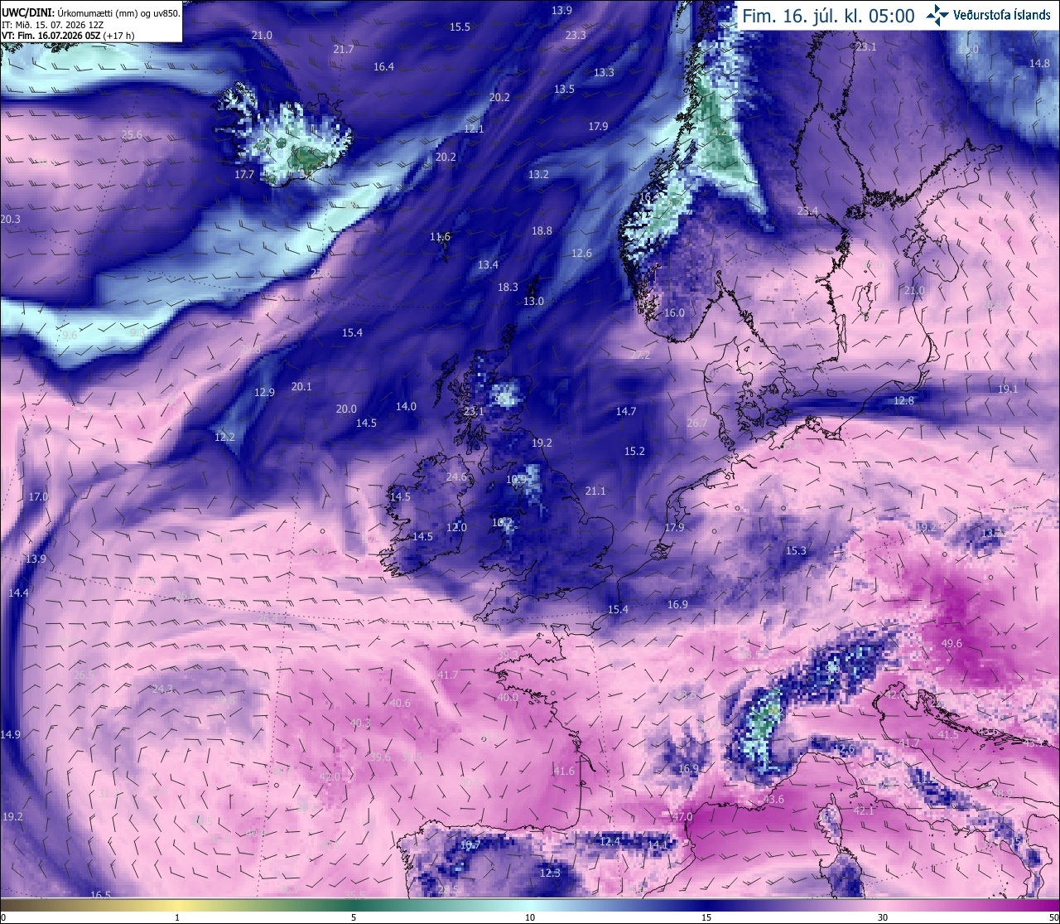Click the UWC/DINI map title header
Image resolution: width=1060 pixels, height=924 pixels.
click(90, 12)
